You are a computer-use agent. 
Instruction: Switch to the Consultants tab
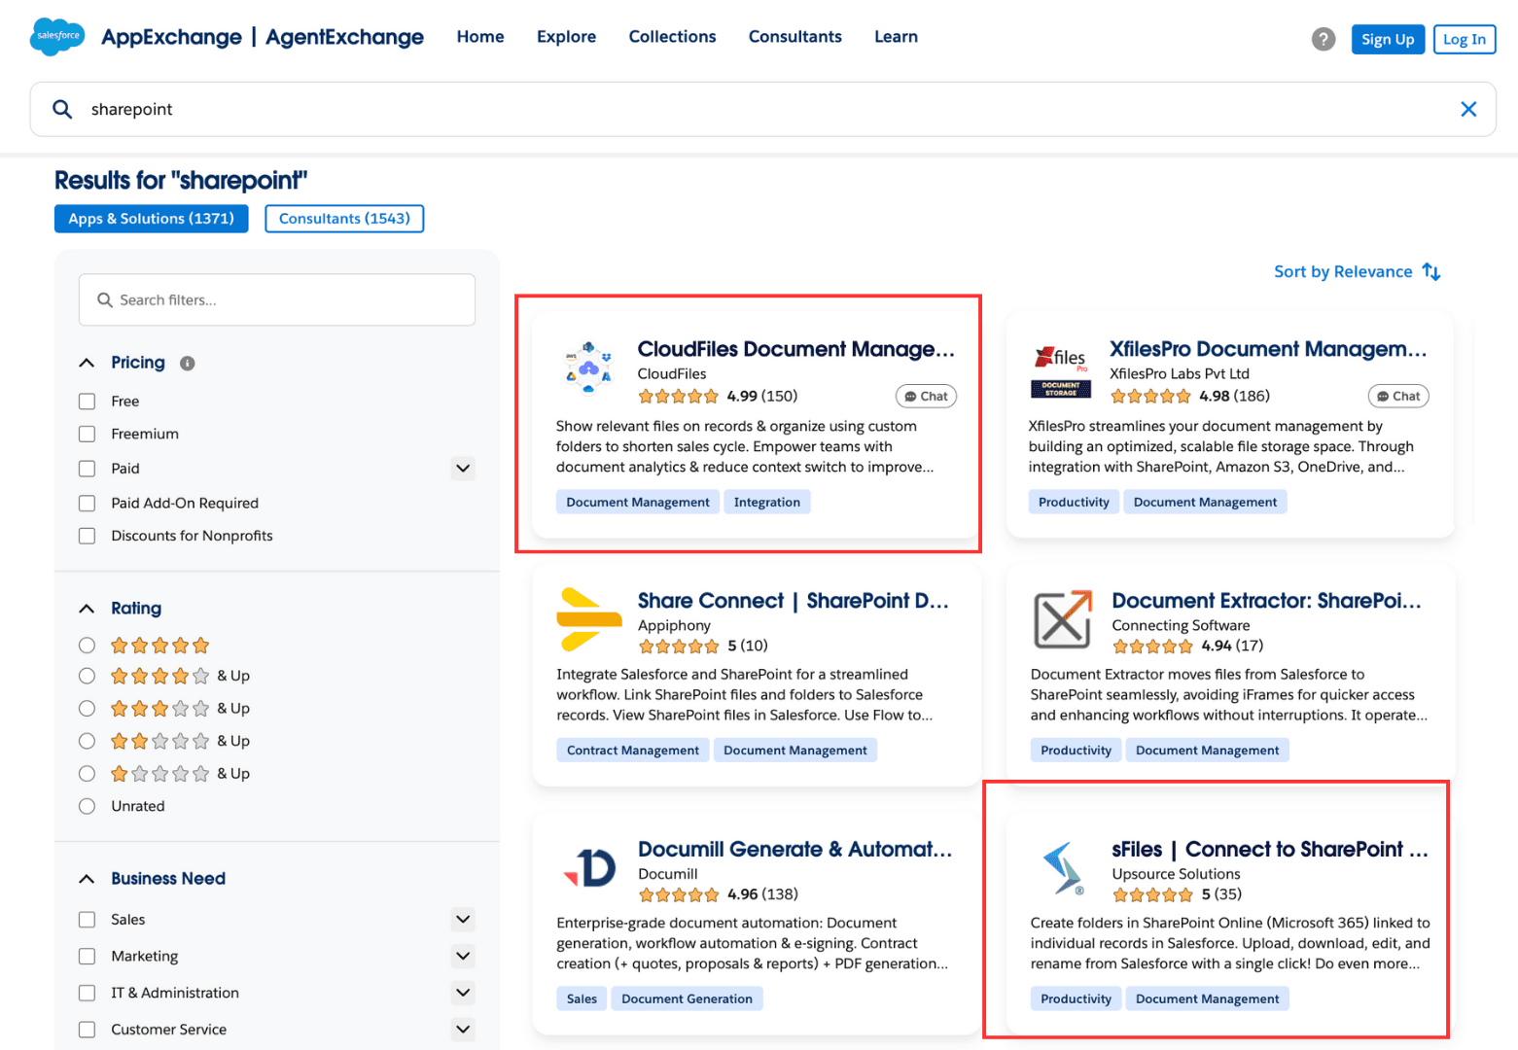click(344, 218)
